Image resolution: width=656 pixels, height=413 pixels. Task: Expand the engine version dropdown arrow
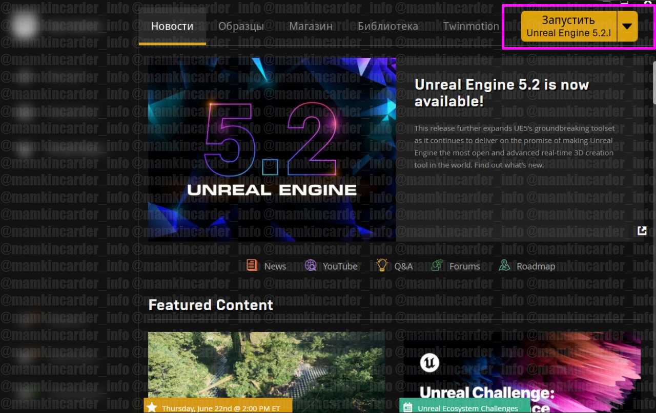627,26
